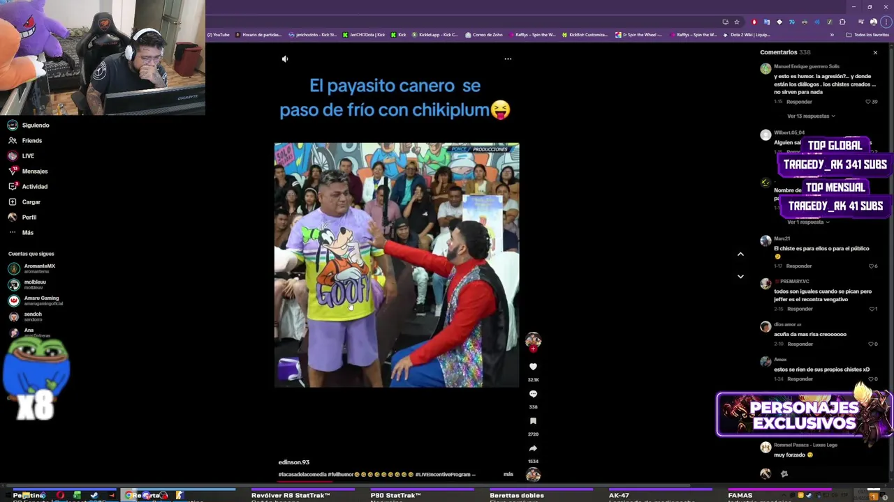This screenshot has width=894, height=502.
Task: Reply to the 'propios chistes xD' comment
Action: (799, 379)
